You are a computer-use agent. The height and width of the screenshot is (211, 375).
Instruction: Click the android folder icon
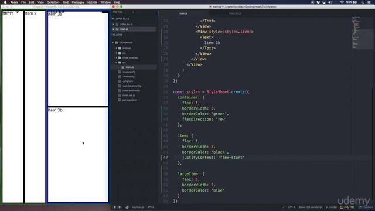click(120, 48)
